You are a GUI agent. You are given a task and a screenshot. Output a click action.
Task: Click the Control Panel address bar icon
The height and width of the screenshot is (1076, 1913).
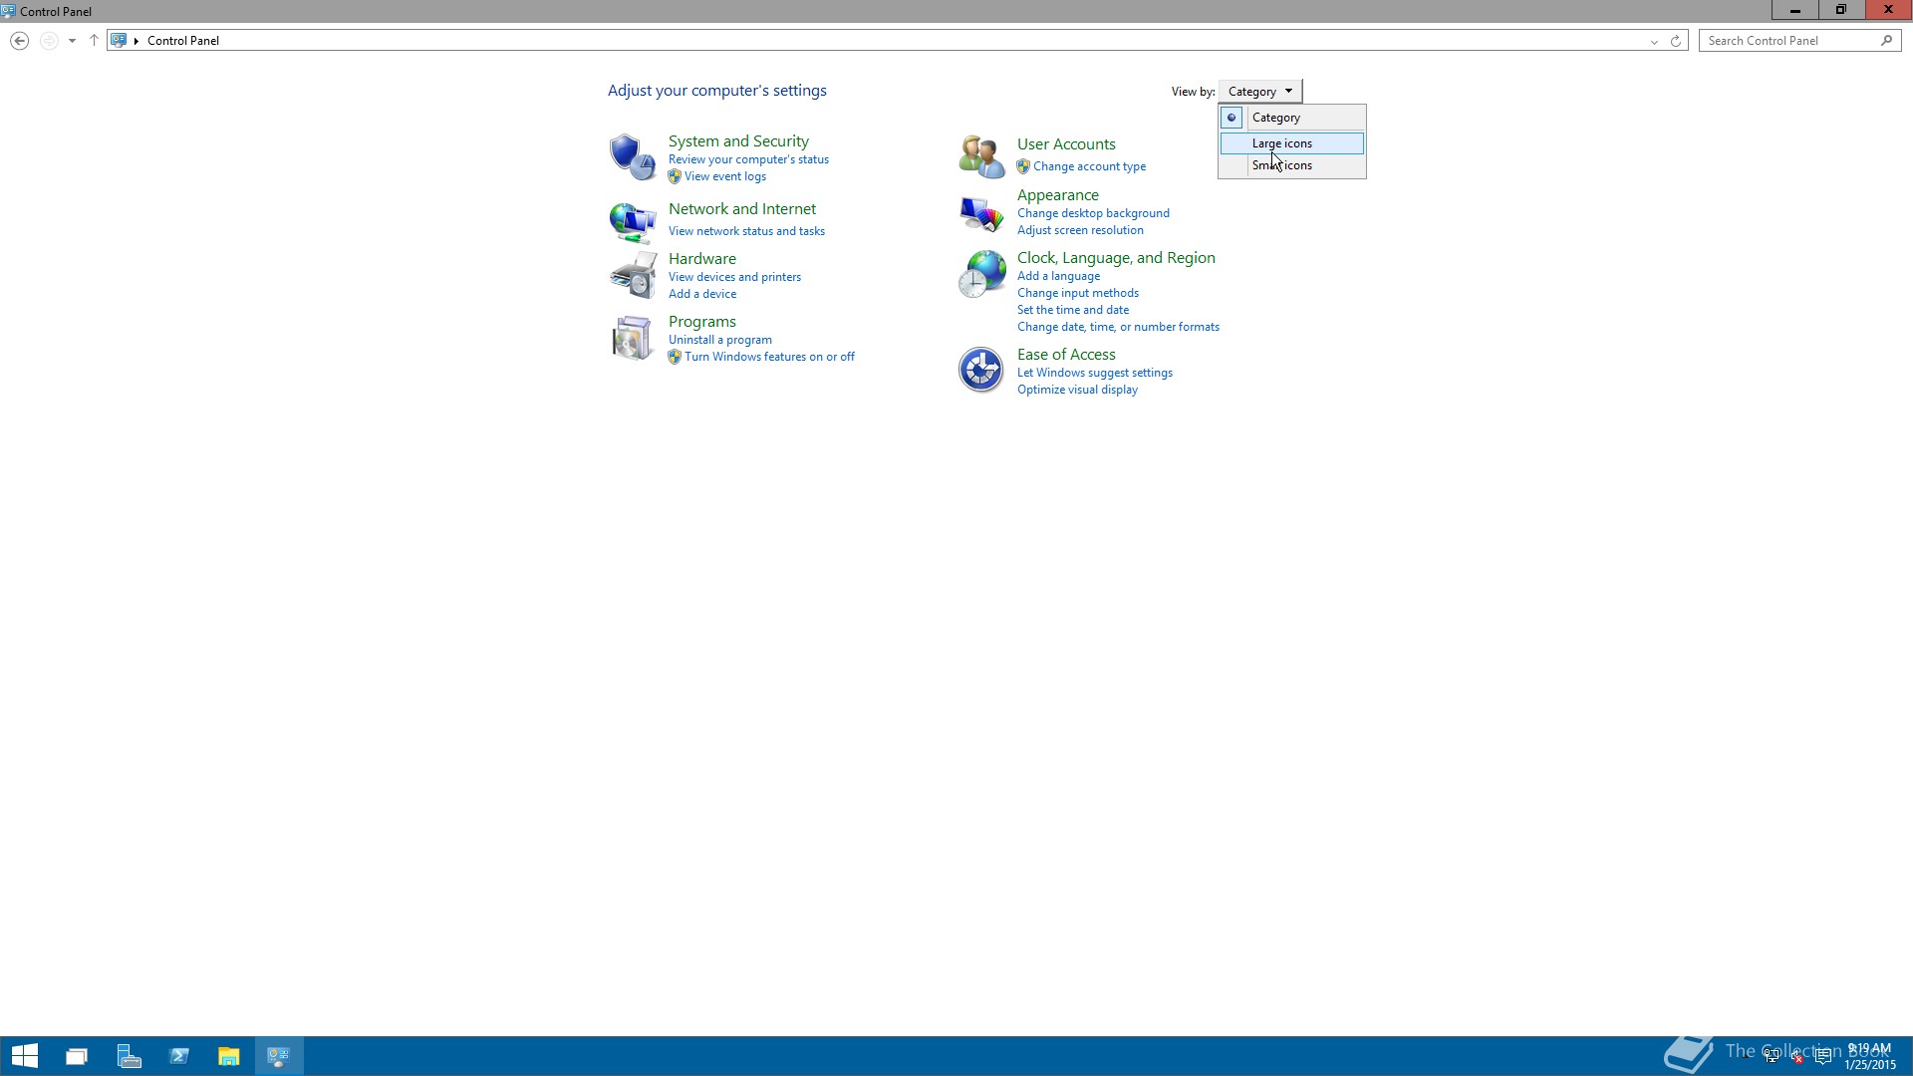pyautogui.click(x=119, y=41)
